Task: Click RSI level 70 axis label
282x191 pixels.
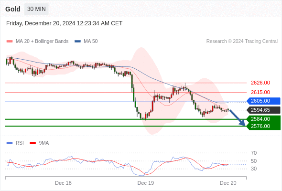Action: 254,153
